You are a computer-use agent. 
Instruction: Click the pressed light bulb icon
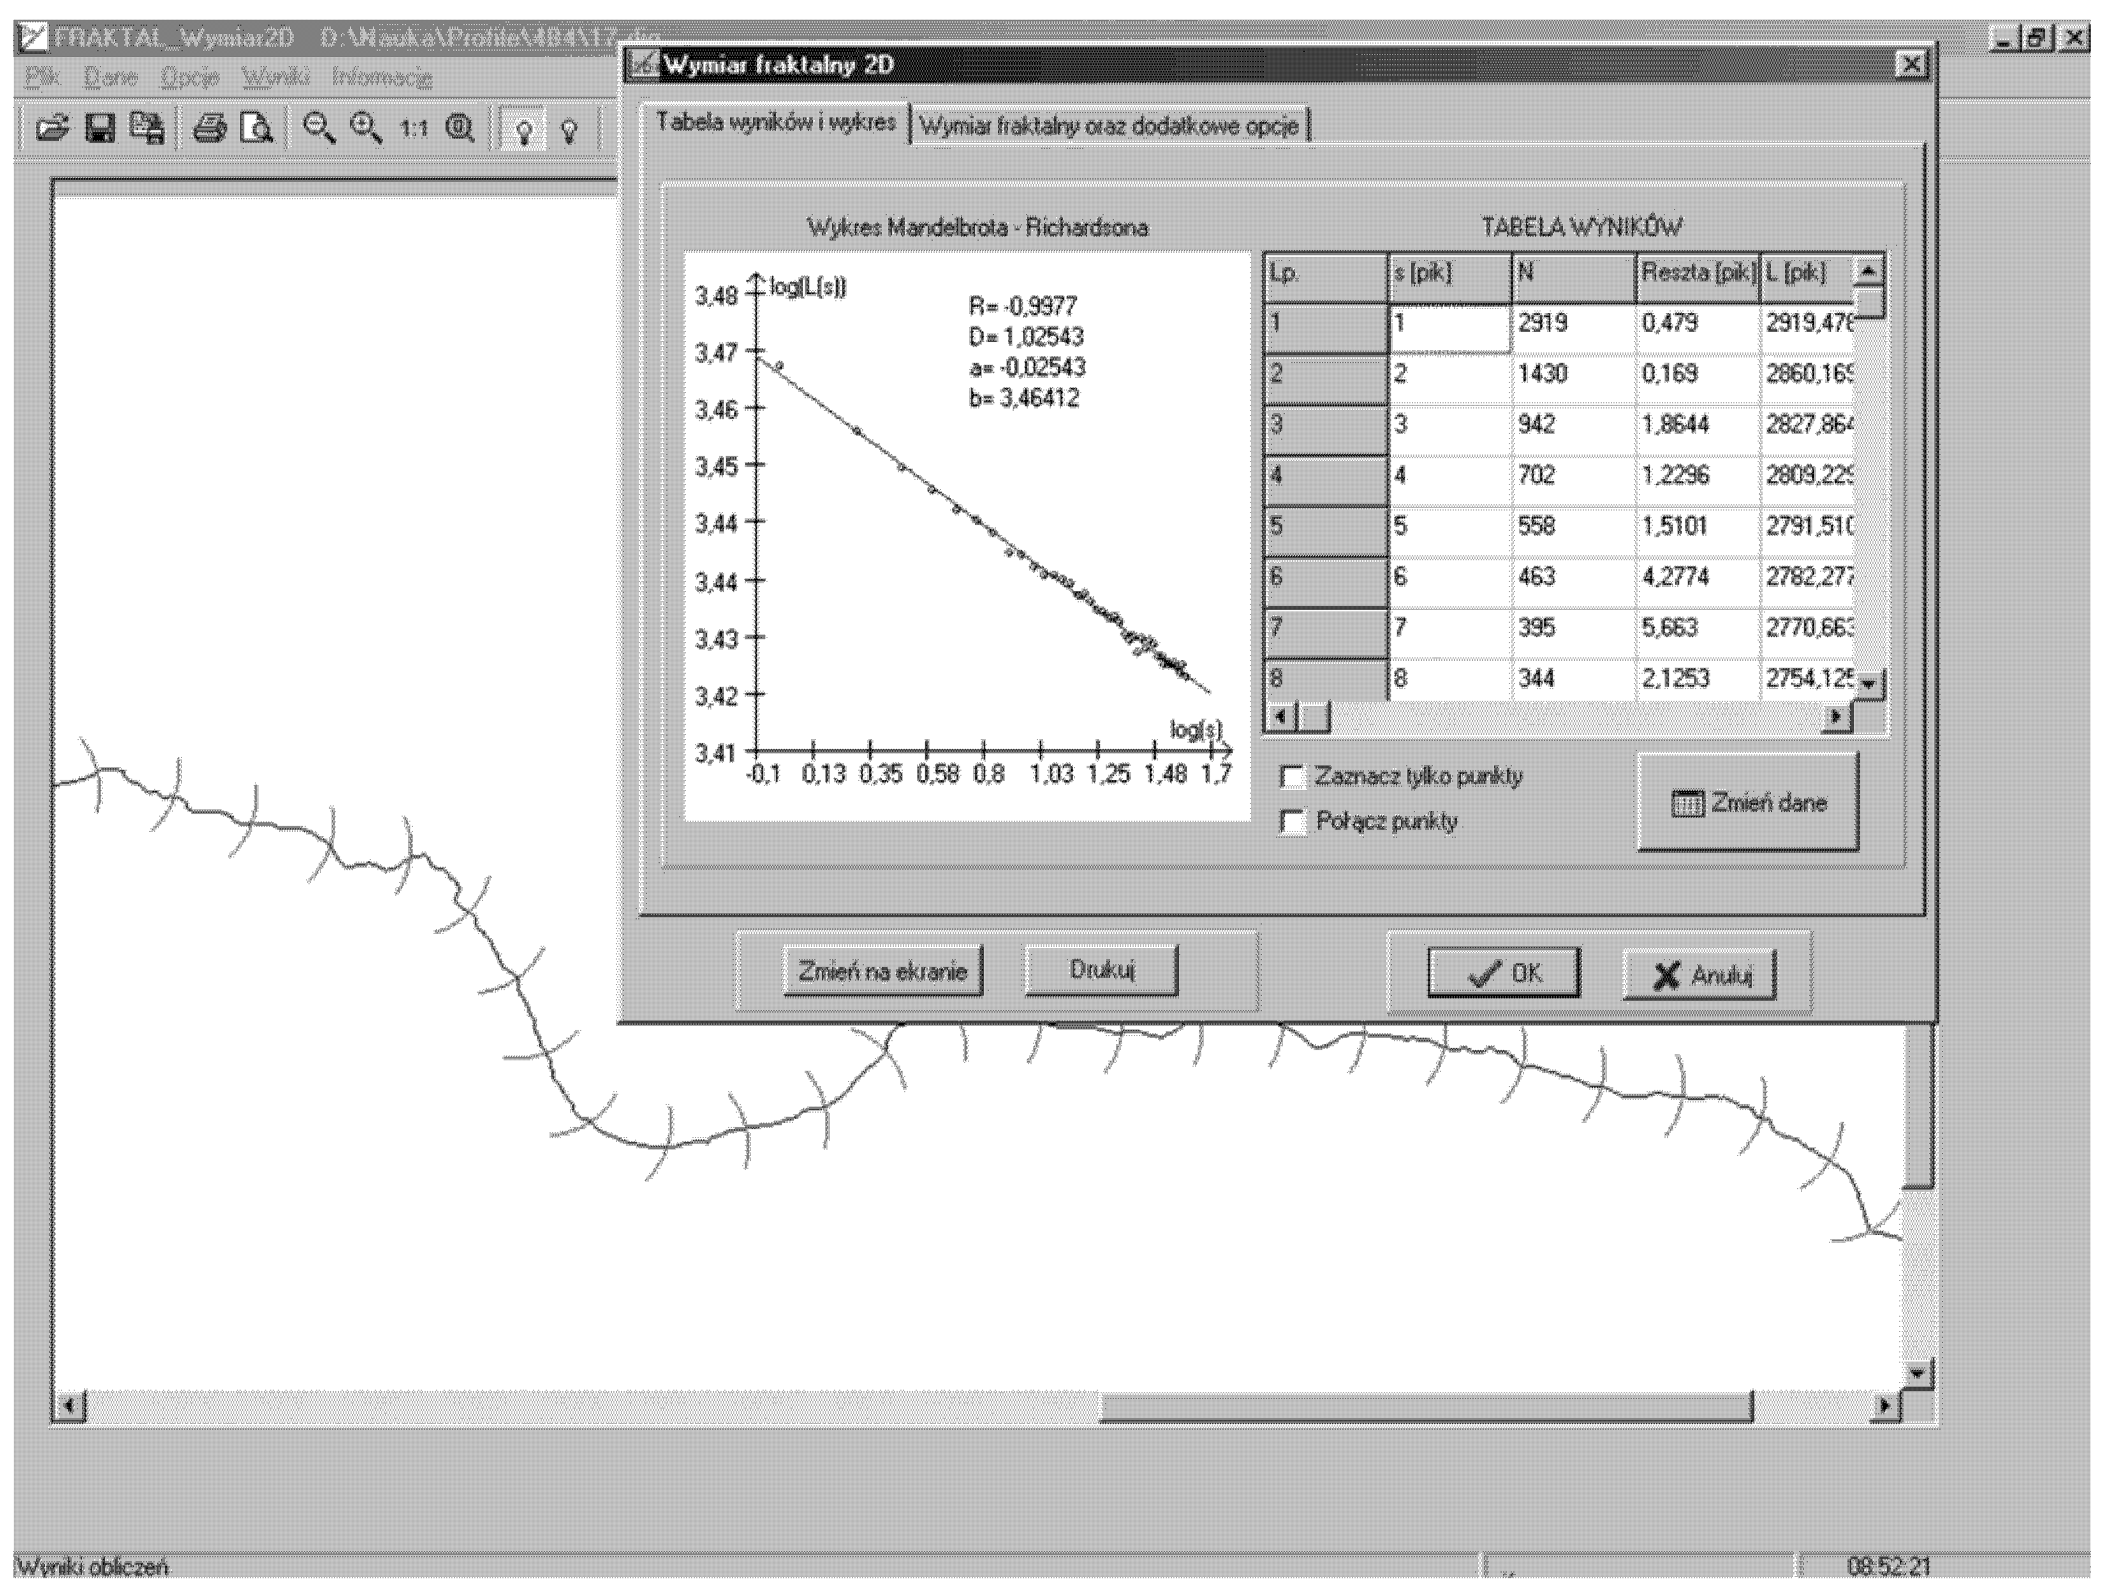click(523, 129)
